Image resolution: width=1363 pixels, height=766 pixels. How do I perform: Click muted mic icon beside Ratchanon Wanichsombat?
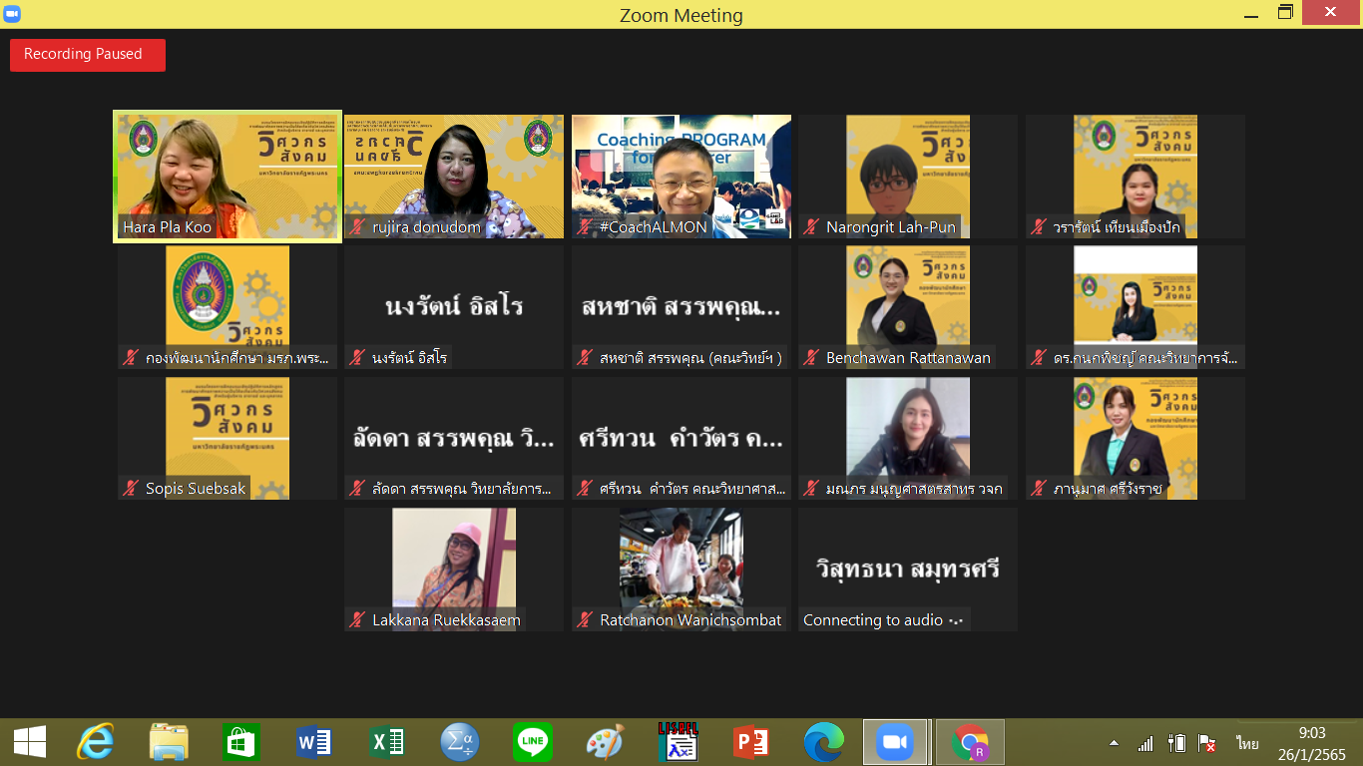(x=585, y=620)
